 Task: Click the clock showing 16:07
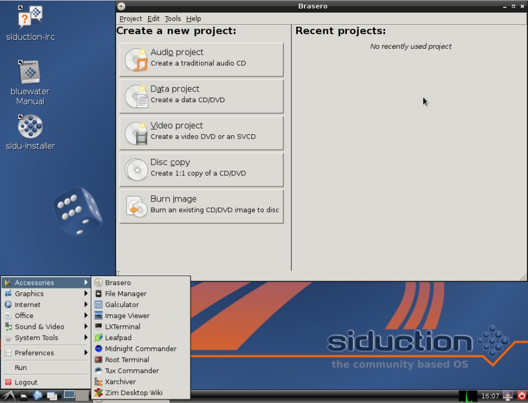pyautogui.click(x=490, y=396)
